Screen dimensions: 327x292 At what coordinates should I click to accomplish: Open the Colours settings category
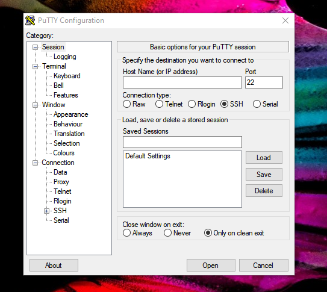click(x=64, y=153)
